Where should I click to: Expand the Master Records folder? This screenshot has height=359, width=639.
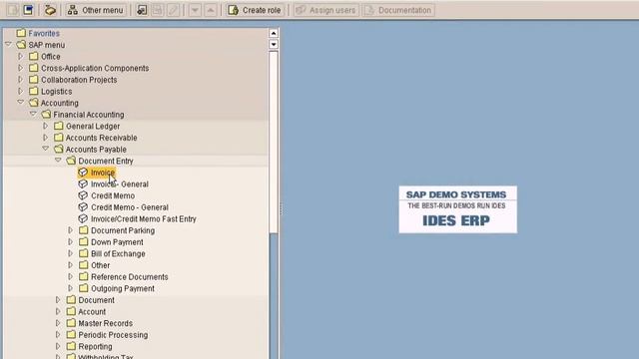coord(58,323)
